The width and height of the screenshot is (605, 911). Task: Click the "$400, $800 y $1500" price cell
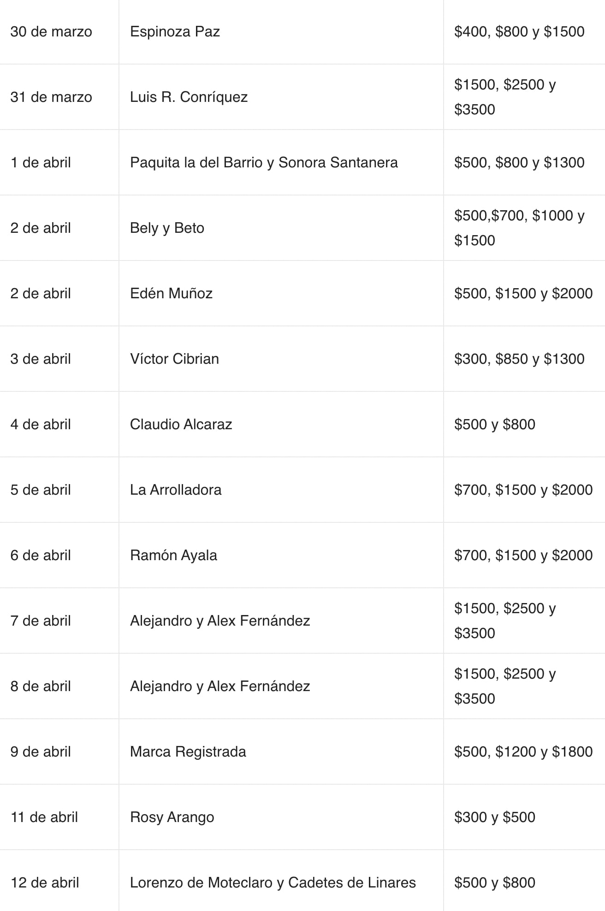519,31
